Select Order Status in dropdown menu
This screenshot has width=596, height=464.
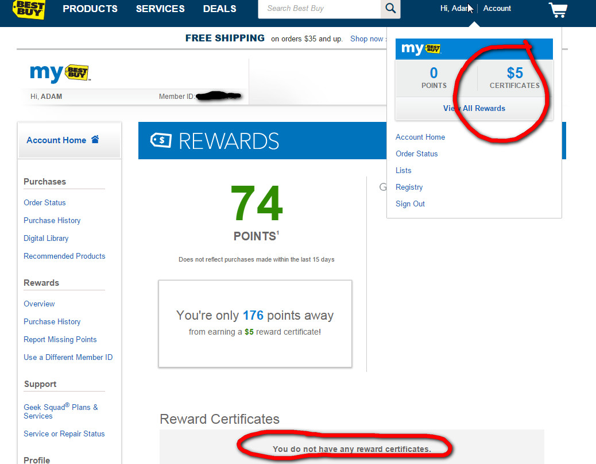click(417, 154)
